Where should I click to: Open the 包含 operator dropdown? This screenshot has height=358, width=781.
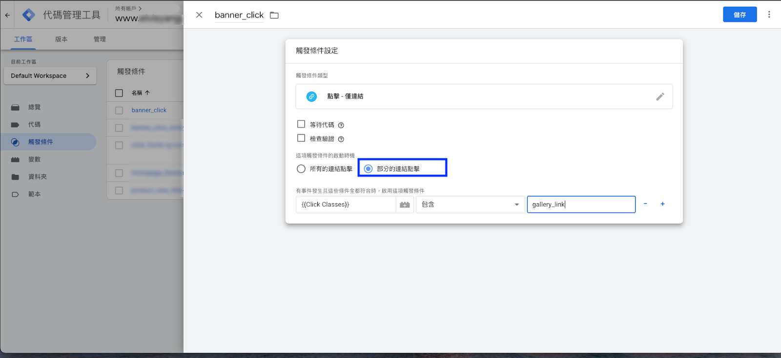click(x=470, y=205)
